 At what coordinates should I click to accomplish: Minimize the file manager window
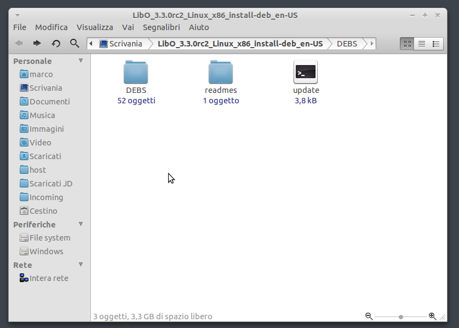tap(412, 15)
